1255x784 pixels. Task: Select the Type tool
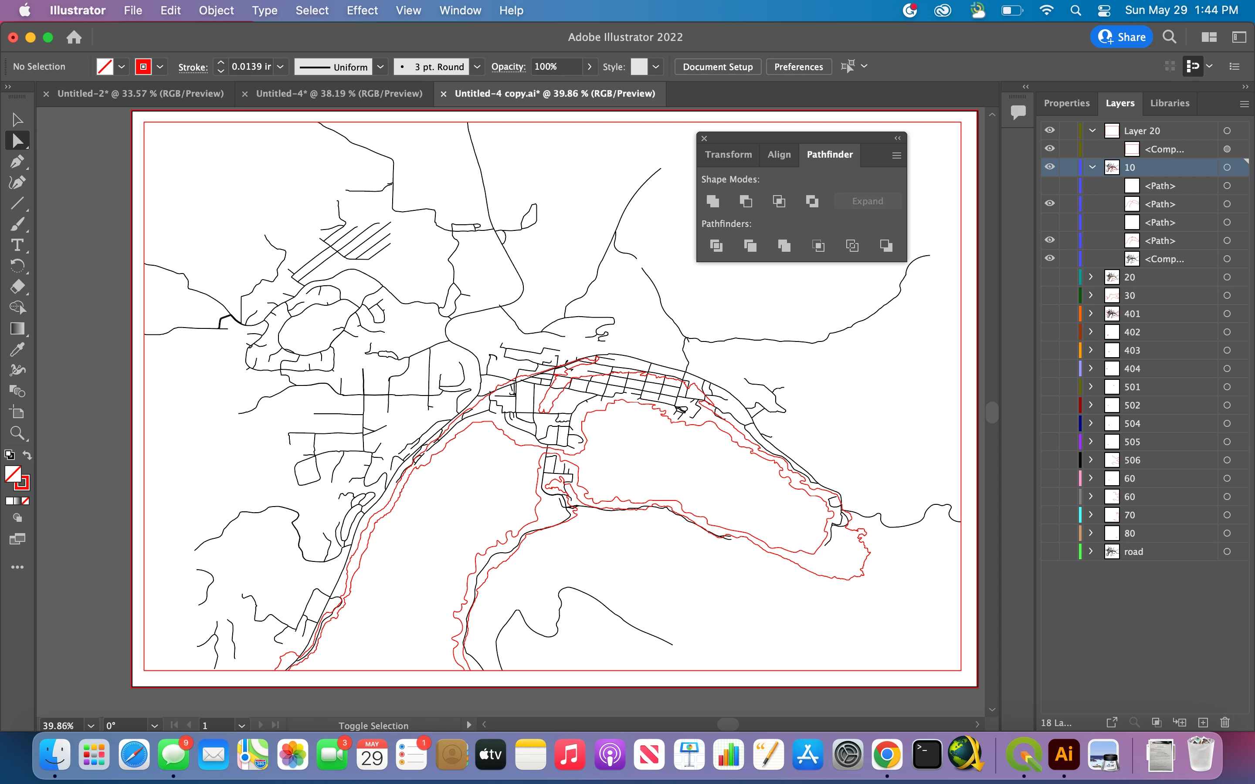click(x=17, y=245)
